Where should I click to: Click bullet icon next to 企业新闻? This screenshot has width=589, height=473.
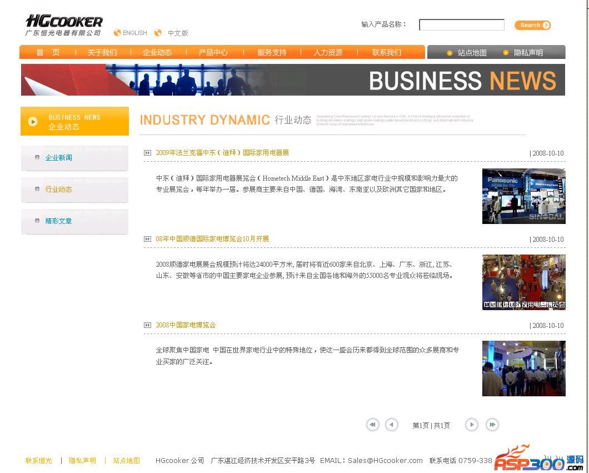[x=37, y=157]
